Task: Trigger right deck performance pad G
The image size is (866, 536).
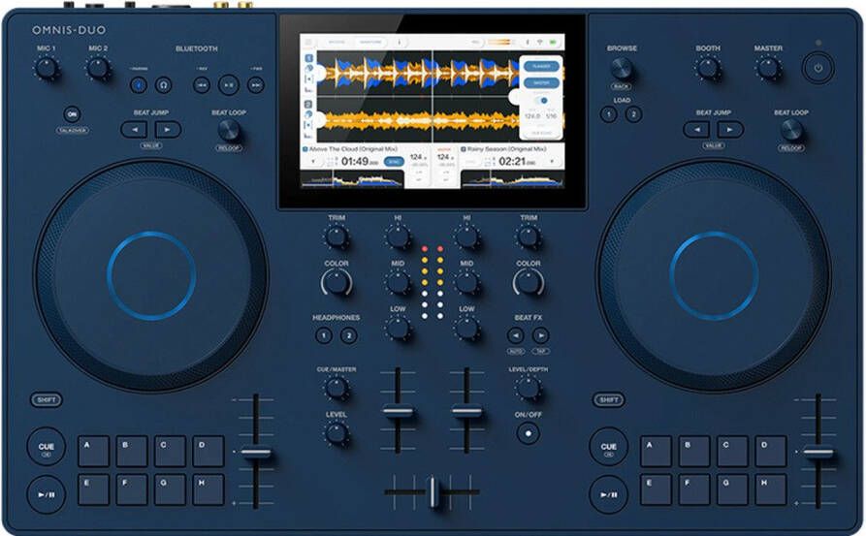Action: point(732,489)
